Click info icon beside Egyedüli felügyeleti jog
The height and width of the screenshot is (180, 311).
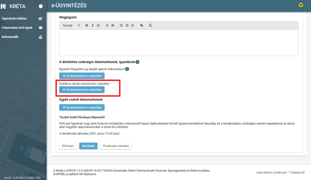(x=127, y=69)
